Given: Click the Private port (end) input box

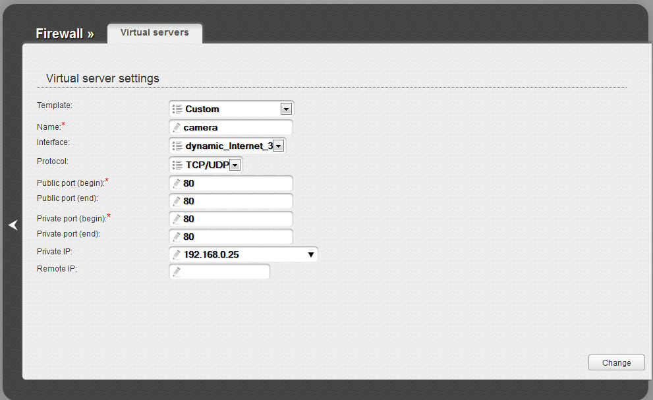Looking at the screenshot, I should click(236, 237).
